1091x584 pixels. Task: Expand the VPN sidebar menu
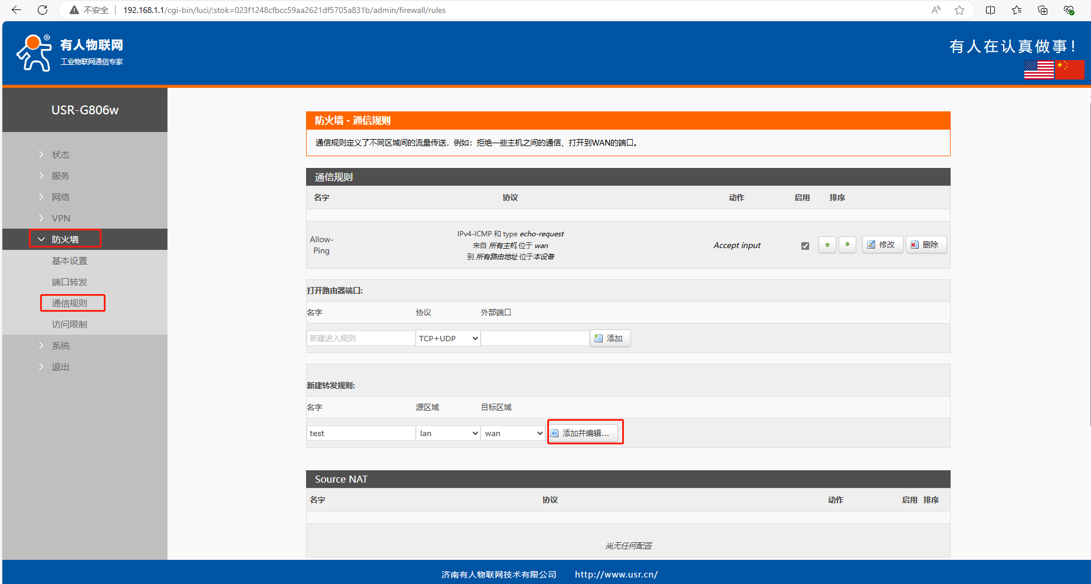coord(61,218)
